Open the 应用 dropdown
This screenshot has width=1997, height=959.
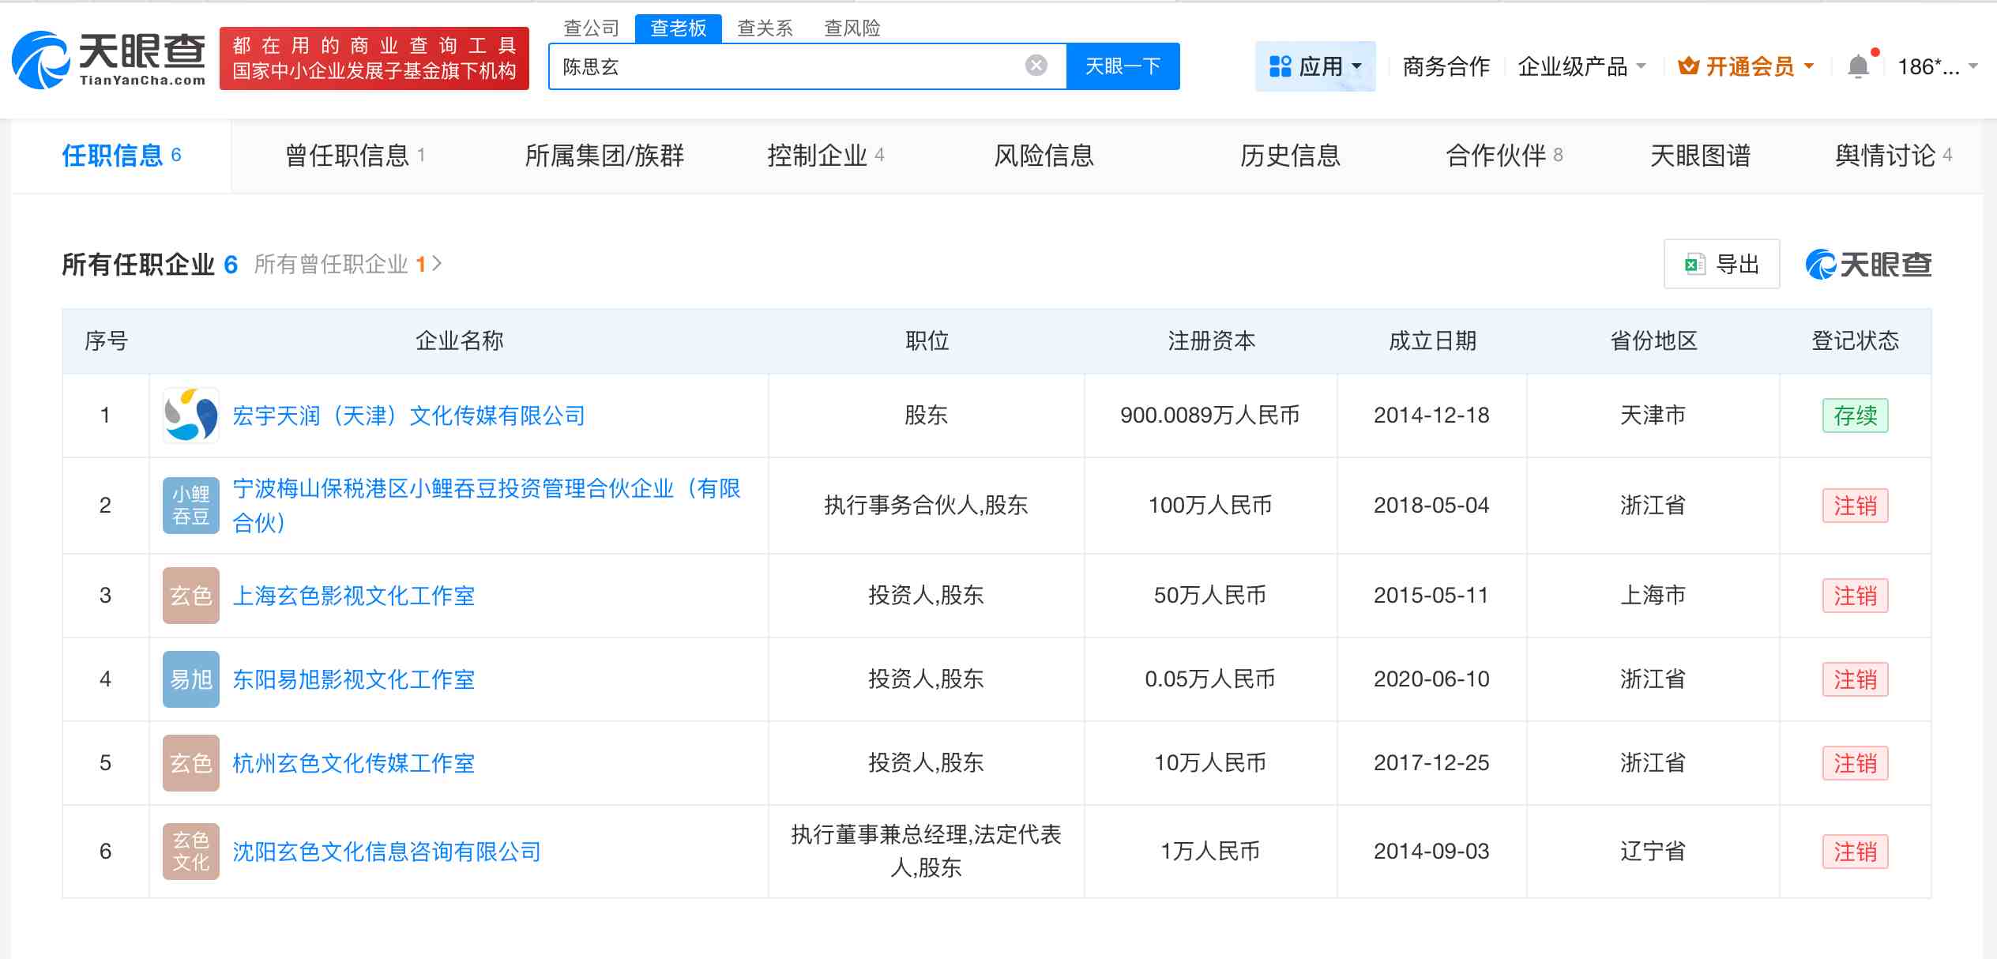click(x=1315, y=66)
